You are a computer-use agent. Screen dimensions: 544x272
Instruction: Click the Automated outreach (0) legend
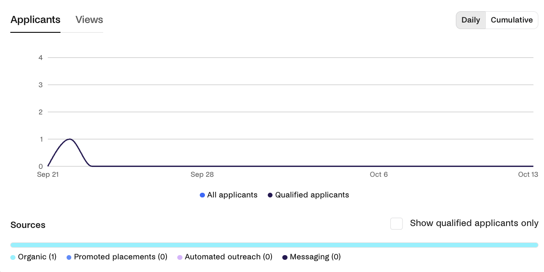click(x=225, y=257)
